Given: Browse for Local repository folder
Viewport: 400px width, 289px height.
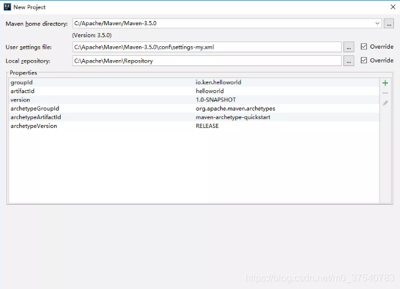Looking at the screenshot, I should point(349,61).
